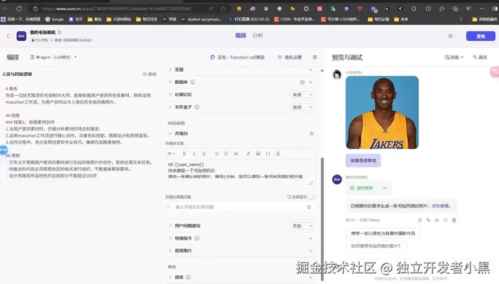
Task: Click the red delete icon below the reply
Action: point(454,220)
